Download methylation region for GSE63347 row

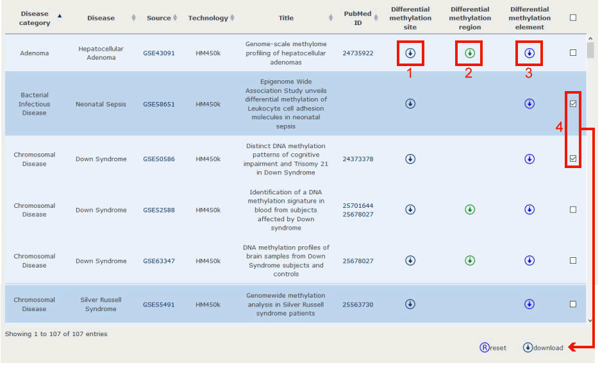click(470, 260)
